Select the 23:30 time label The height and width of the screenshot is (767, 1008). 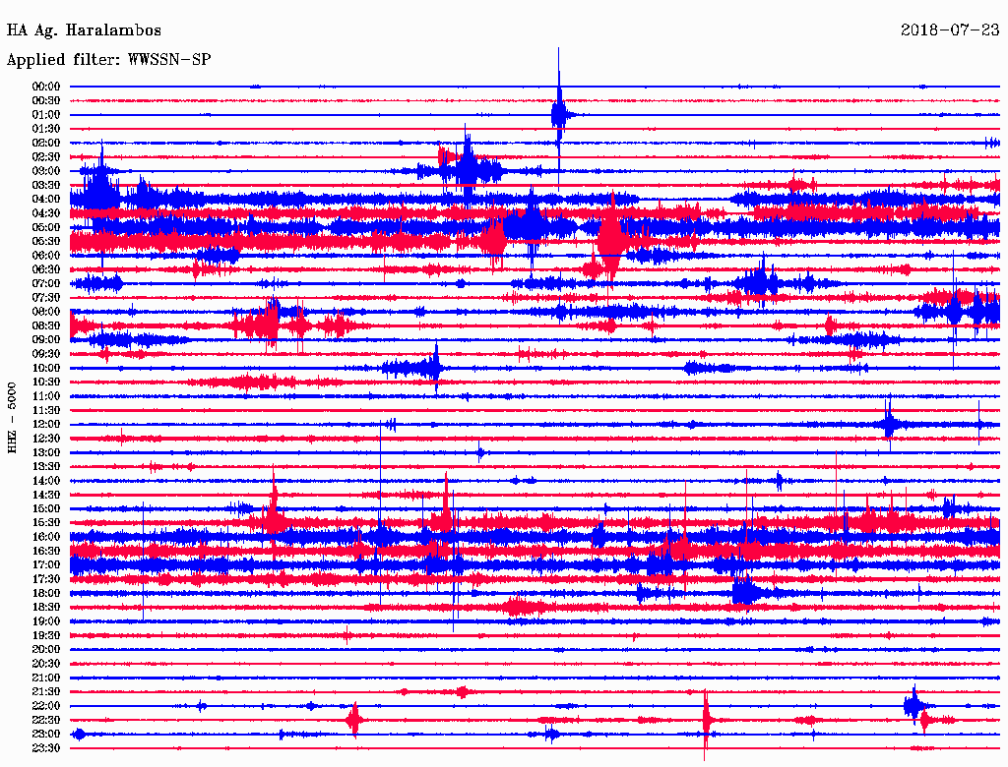pyautogui.click(x=46, y=748)
